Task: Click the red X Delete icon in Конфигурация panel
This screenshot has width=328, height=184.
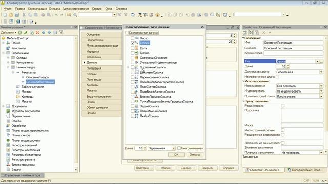Action: click(37, 32)
